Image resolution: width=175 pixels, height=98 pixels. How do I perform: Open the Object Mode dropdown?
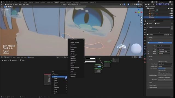tap(9, 4)
